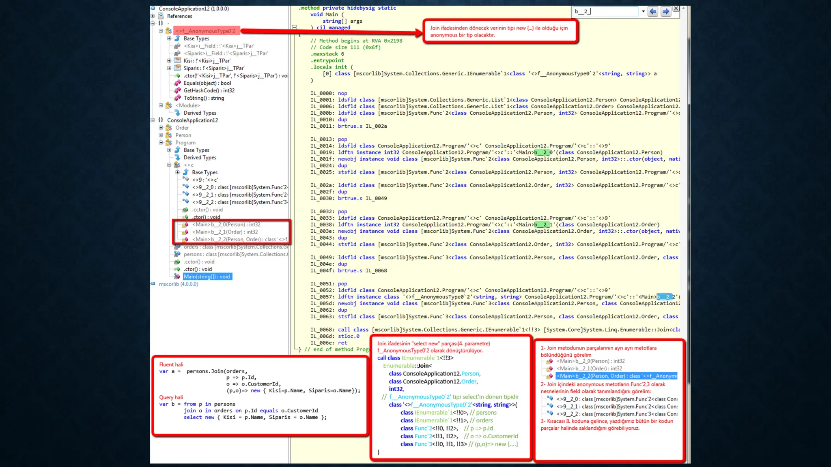Close the search bar

pyautogui.click(x=676, y=9)
